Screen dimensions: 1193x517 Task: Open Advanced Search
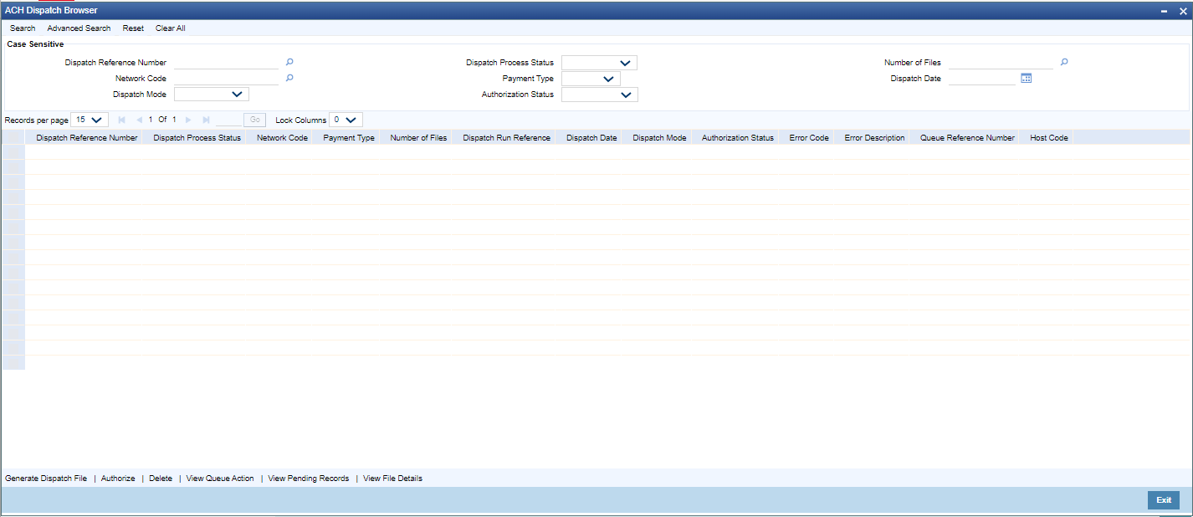79,28
